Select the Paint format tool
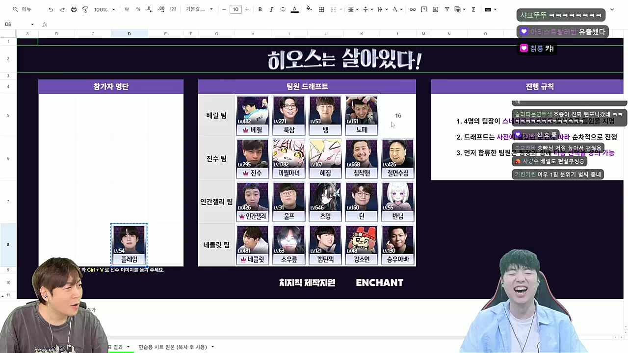The width and height of the screenshot is (628, 353). [x=85, y=9]
